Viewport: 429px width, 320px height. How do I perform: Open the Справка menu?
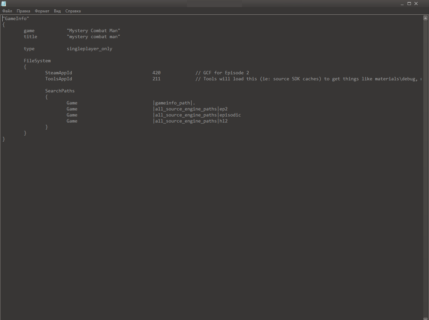[x=73, y=11]
